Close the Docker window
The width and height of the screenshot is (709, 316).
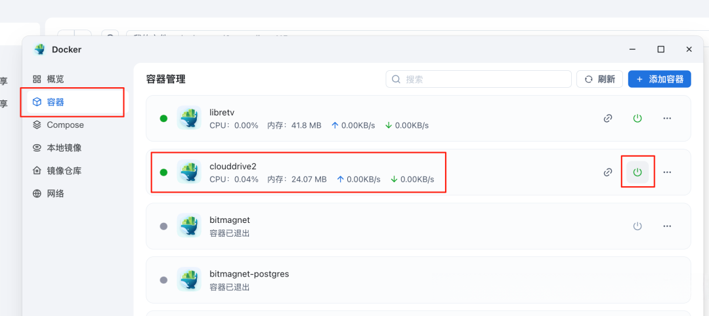(689, 49)
